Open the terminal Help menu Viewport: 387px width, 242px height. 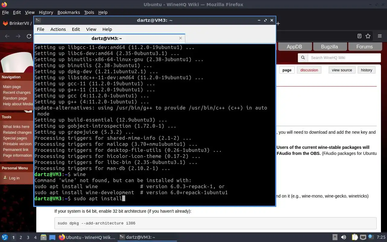107,29
